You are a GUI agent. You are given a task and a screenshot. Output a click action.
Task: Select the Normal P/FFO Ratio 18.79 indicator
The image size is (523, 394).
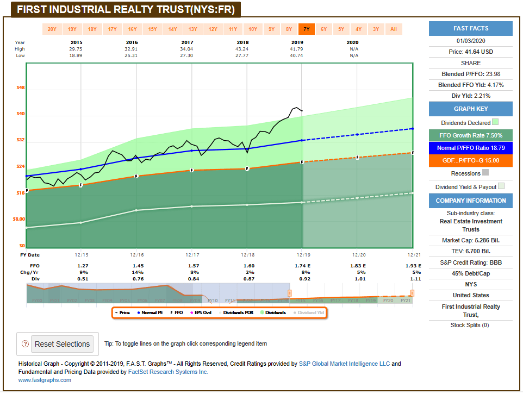[x=470, y=148]
